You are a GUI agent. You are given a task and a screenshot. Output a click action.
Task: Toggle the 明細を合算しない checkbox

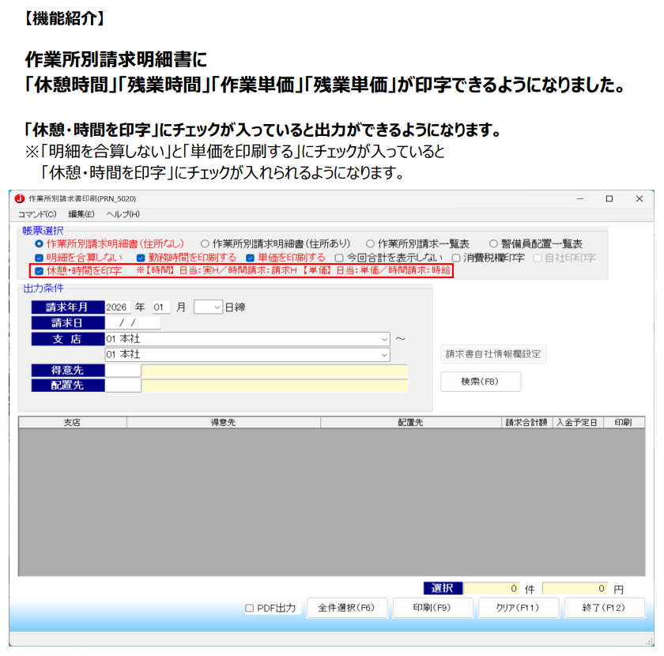tap(40, 258)
